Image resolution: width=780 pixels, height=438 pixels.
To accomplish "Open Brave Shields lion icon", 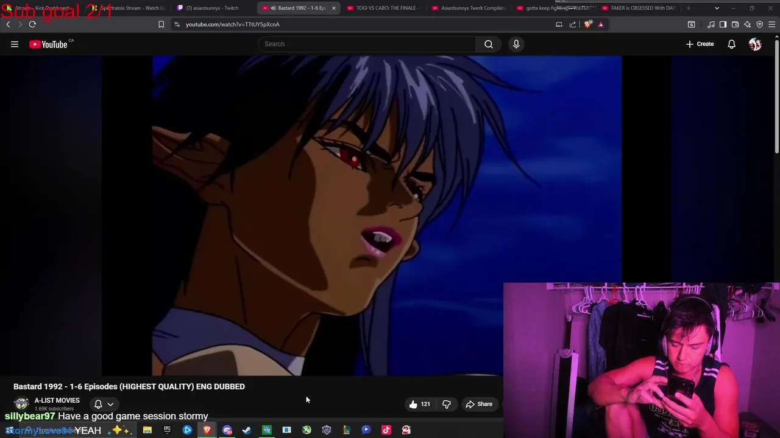I will click(x=587, y=24).
